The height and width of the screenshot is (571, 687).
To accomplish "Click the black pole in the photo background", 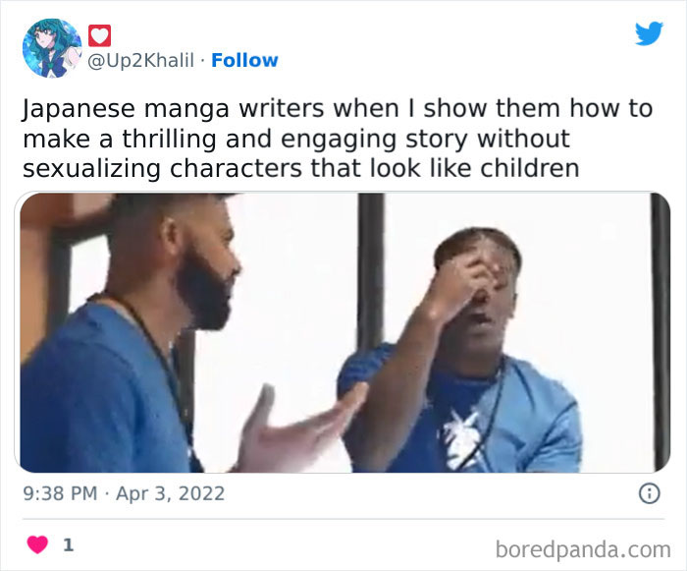I will (371, 270).
